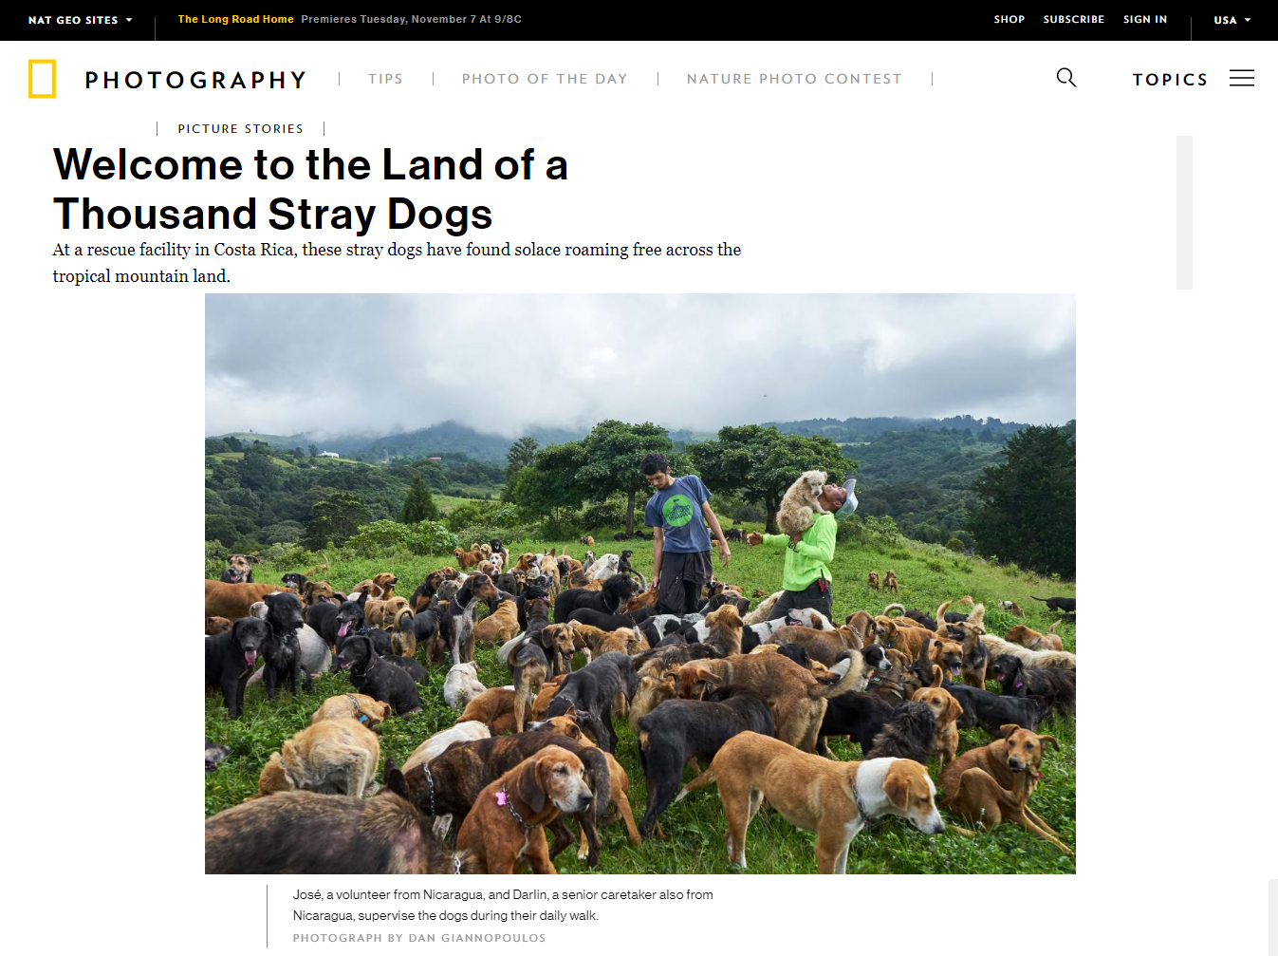Image resolution: width=1278 pixels, height=956 pixels.
Task: Click the Subscribe link
Action: (x=1073, y=19)
